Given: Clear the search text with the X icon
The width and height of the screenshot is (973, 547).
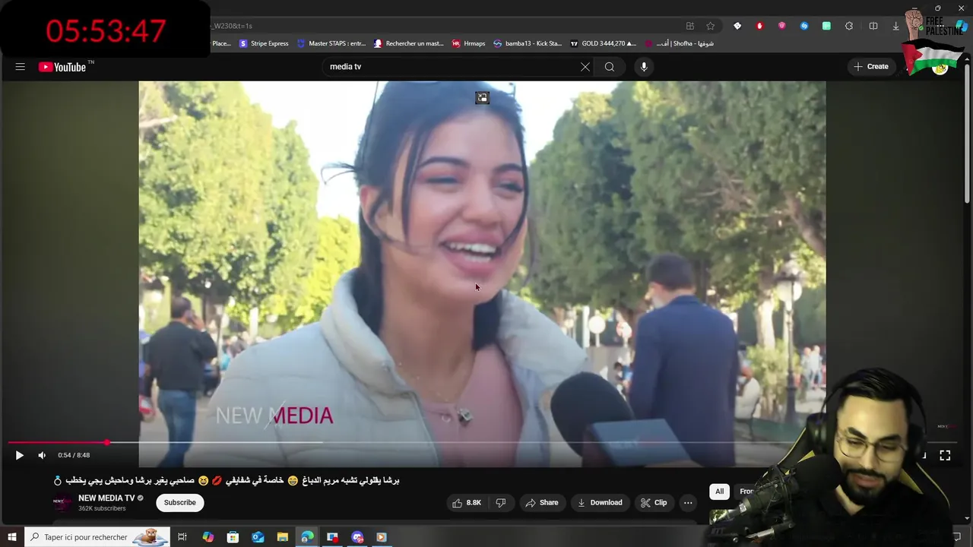Looking at the screenshot, I should (x=585, y=67).
